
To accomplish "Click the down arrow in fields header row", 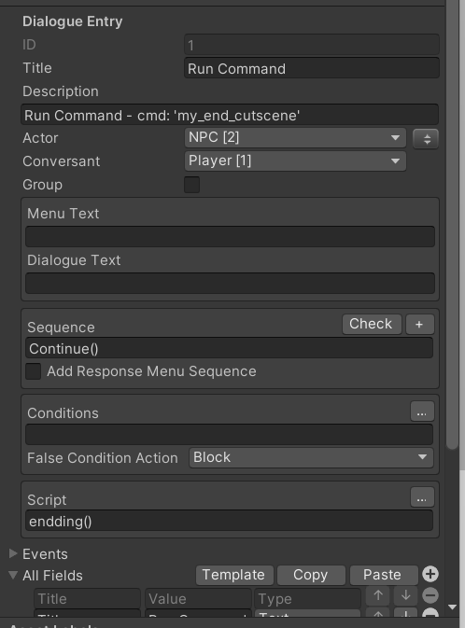I will coord(405,595).
